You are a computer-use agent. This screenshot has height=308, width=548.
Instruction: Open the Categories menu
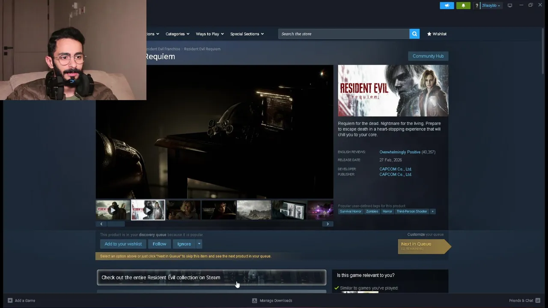pyautogui.click(x=177, y=34)
